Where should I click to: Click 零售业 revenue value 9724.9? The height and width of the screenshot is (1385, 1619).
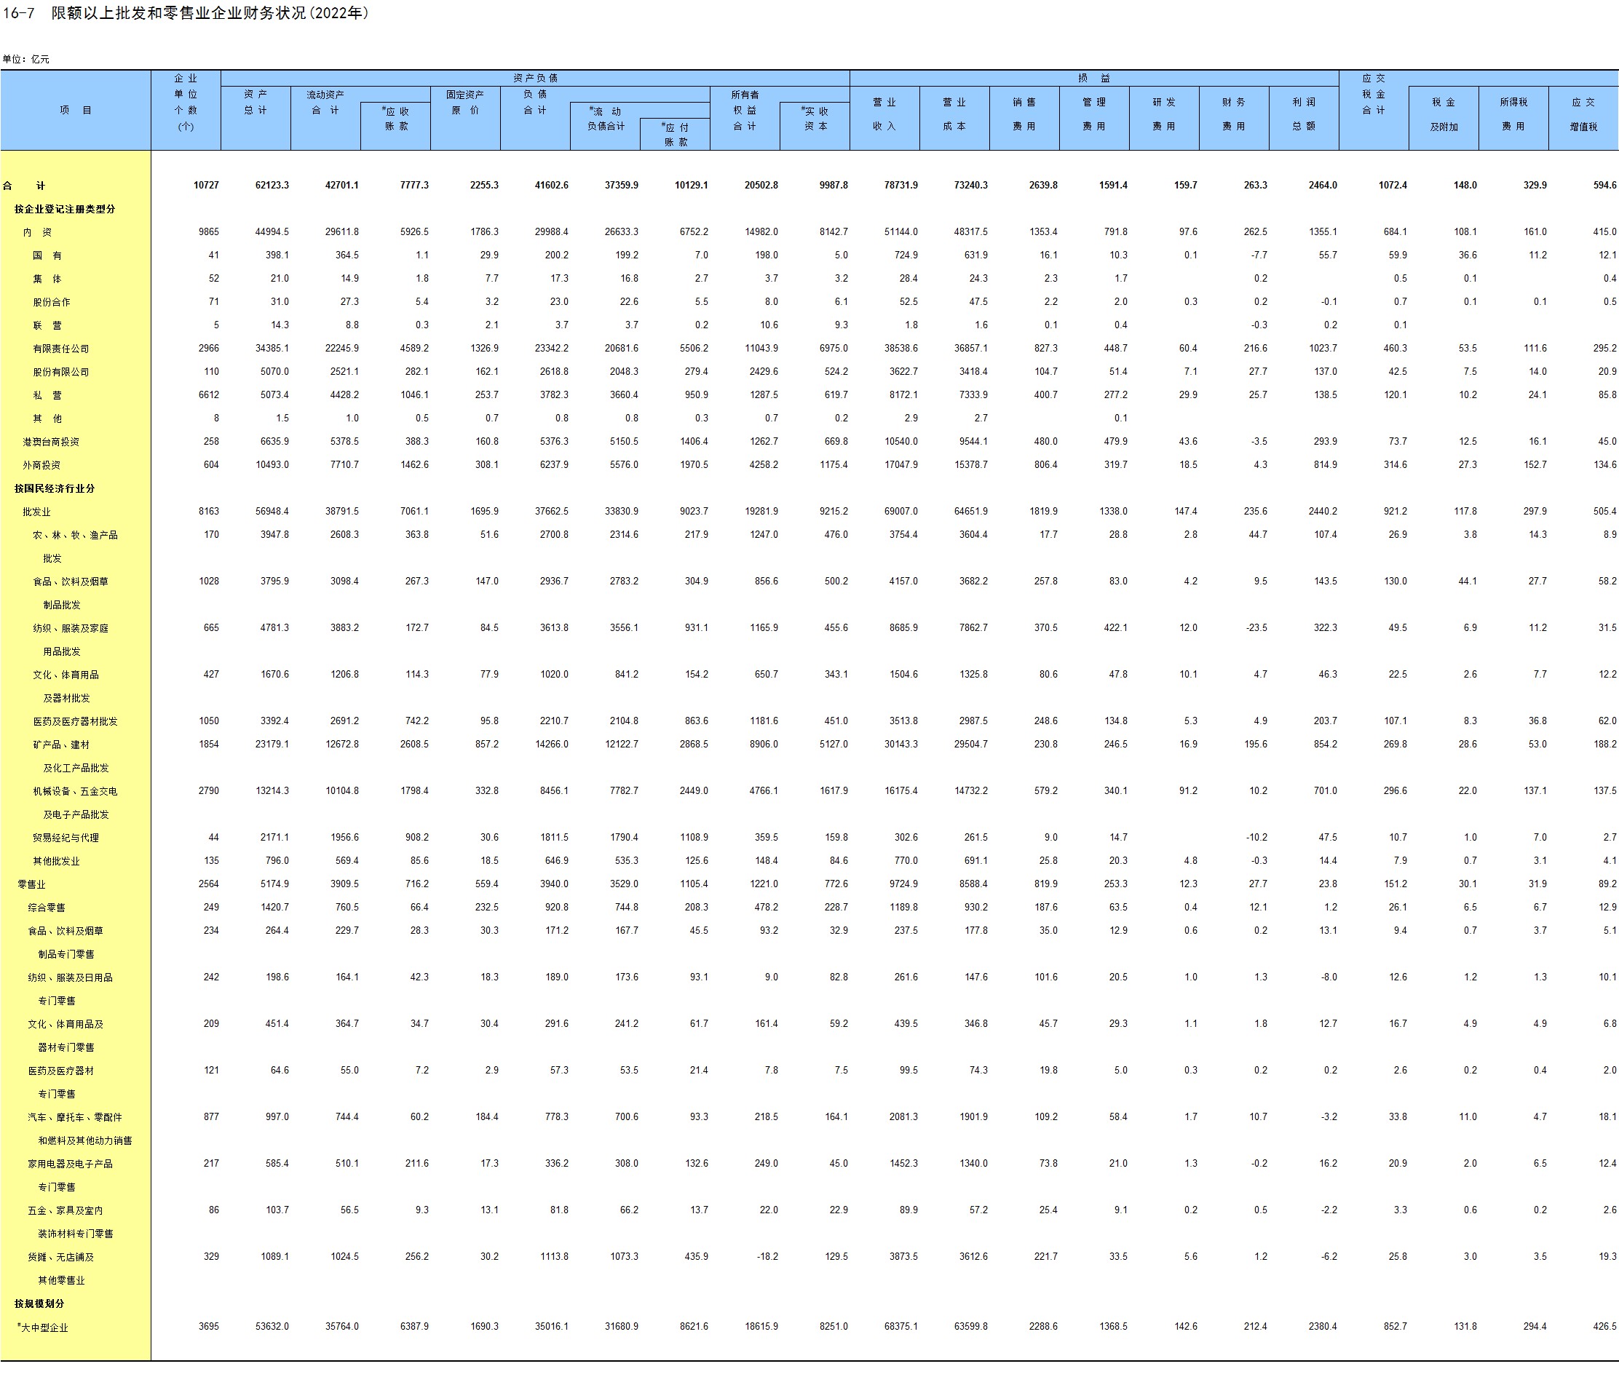pyautogui.click(x=903, y=884)
